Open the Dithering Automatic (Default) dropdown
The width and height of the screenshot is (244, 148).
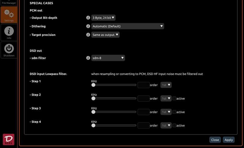pos(127,26)
